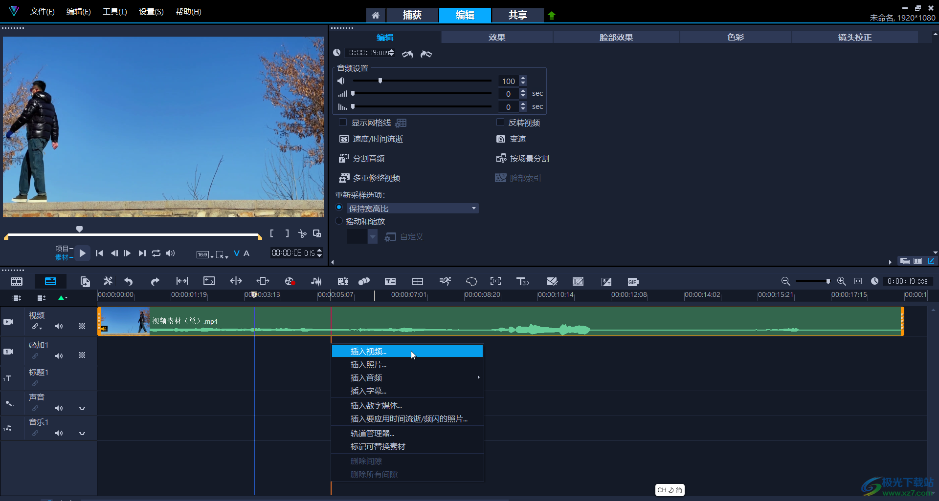Click preview timecode field 00:00:05:015
The width and height of the screenshot is (939, 501).
293,253
